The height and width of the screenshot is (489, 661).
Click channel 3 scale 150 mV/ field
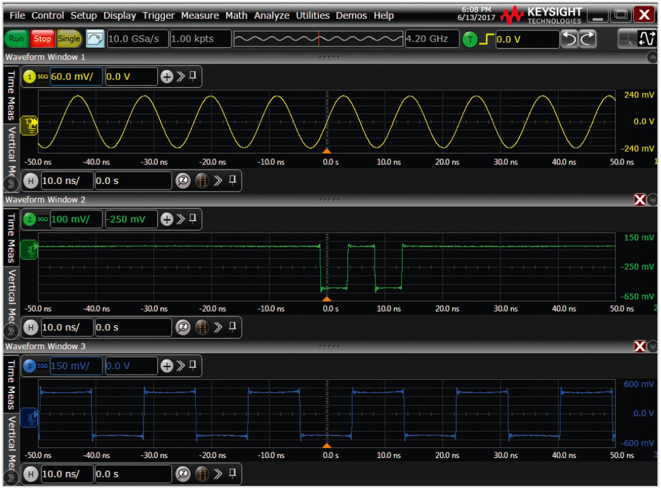pos(76,366)
